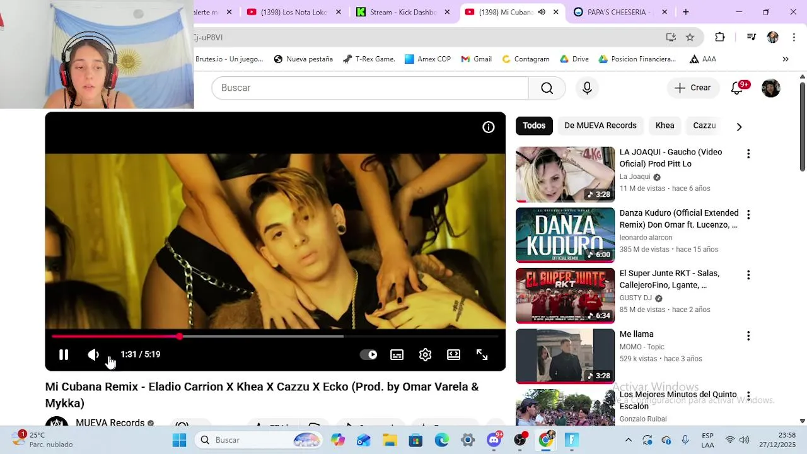807x454 pixels.
Task: Open YouTube notifications bell
Action: (x=738, y=88)
